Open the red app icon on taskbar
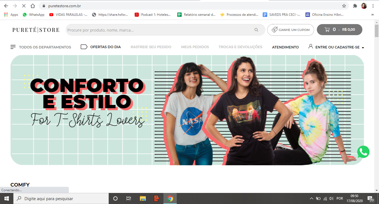This screenshot has height=204, width=379. point(156,198)
